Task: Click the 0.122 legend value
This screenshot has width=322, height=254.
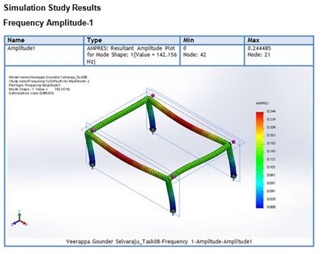Action: coord(271,159)
